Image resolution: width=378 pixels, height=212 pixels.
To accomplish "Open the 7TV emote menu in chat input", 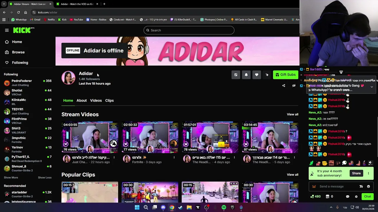I will coord(361,186).
